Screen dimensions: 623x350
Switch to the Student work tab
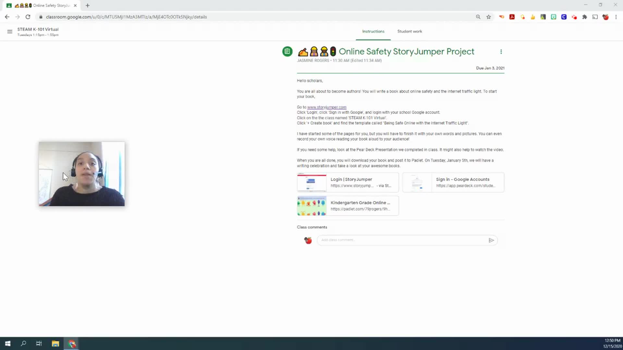(x=410, y=31)
